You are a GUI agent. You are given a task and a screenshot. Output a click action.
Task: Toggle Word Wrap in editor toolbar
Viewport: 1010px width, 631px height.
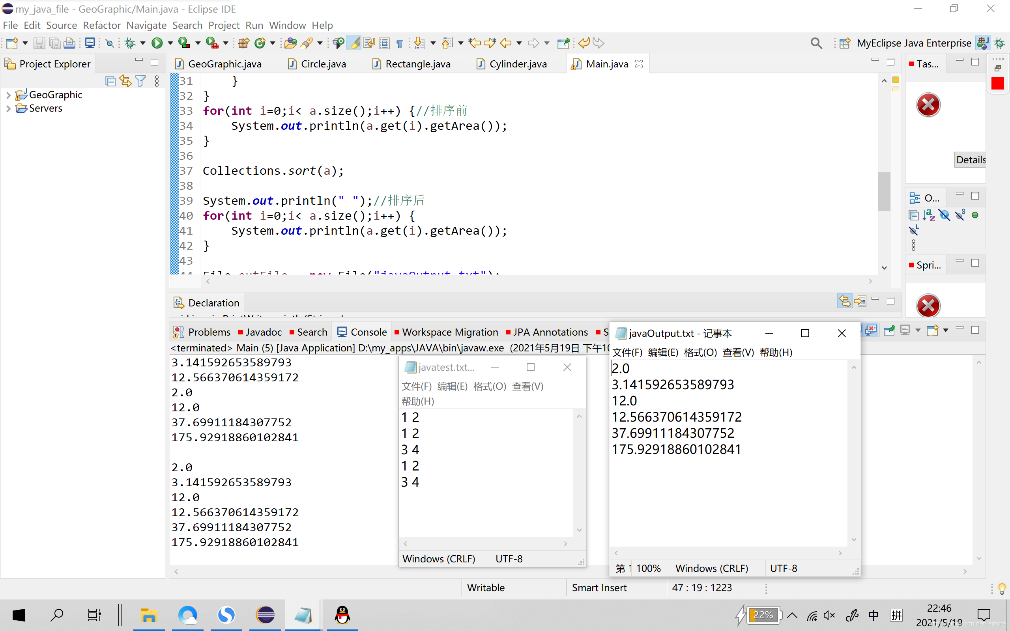[x=369, y=43]
